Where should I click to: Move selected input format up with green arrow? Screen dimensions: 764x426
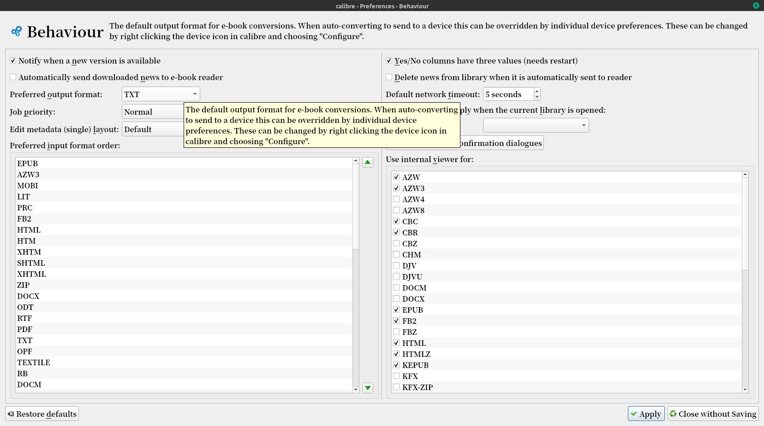pyautogui.click(x=368, y=162)
